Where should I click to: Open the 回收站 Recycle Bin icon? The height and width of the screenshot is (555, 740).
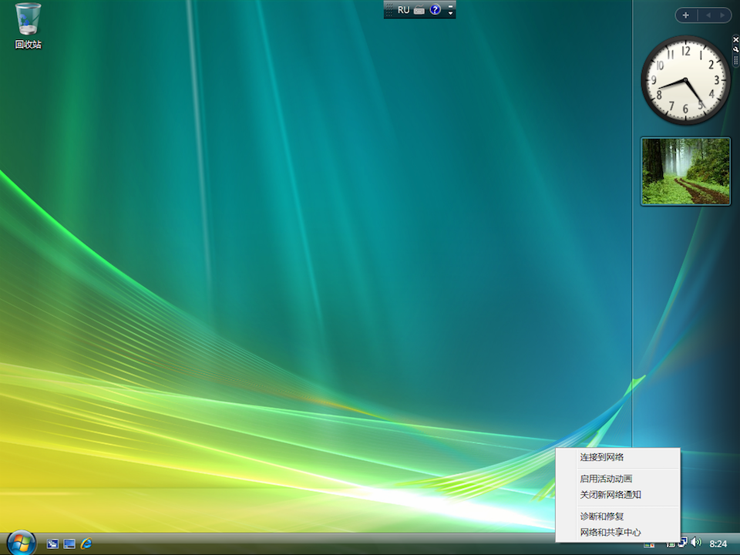coord(28,26)
